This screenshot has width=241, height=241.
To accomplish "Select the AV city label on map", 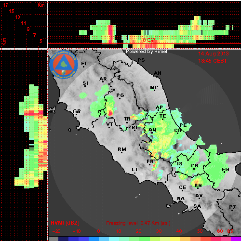I will 199,196.
